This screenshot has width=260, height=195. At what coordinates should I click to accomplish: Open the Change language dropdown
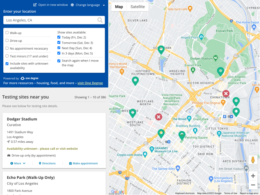pyautogui.click(x=88, y=5)
